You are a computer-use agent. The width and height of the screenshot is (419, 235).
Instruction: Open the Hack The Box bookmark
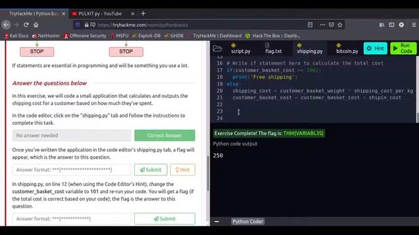pos(273,36)
